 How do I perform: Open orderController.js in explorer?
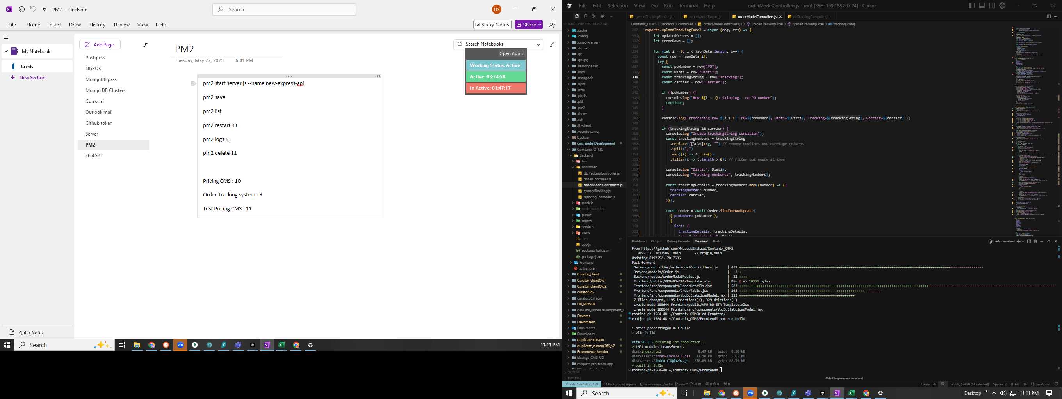click(597, 179)
